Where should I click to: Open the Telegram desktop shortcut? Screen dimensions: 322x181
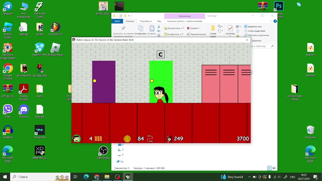pos(8,9)
